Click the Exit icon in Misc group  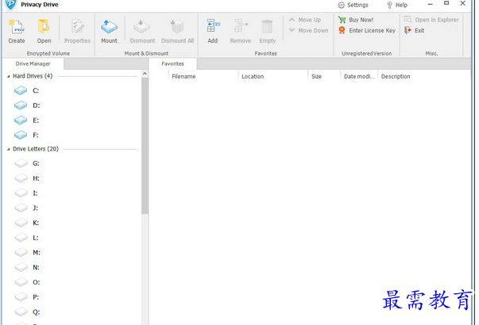tap(408, 30)
